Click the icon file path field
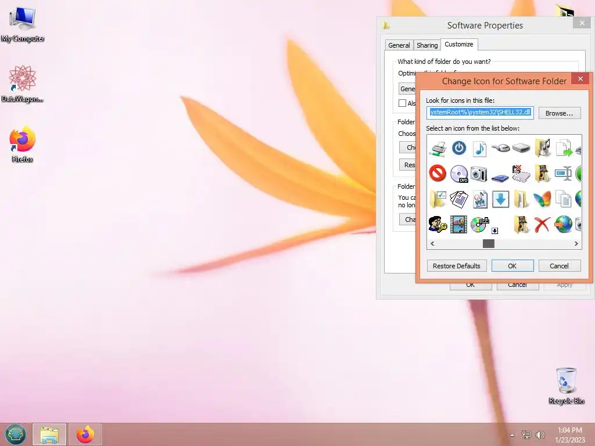The width and height of the screenshot is (595, 446). click(480, 113)
